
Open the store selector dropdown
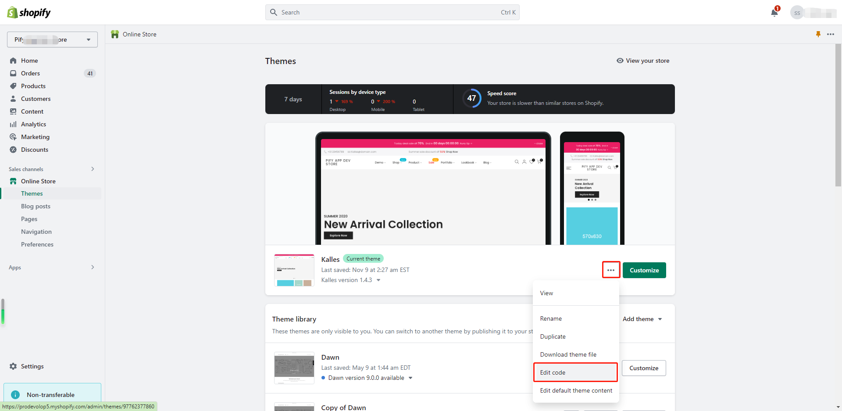point(52,39)
